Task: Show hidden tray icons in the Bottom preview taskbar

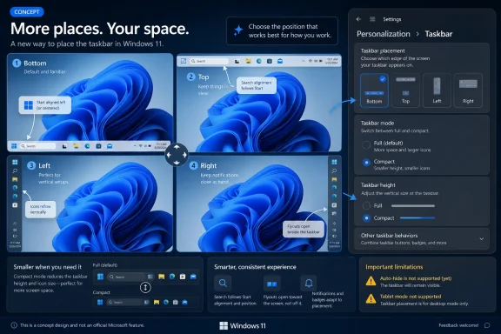Action: point(135,146)
